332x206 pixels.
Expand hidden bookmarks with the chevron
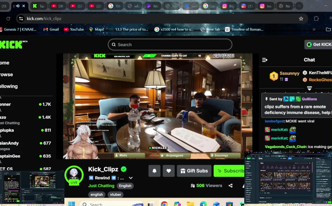pyautogui.click(x=314, y=29)
